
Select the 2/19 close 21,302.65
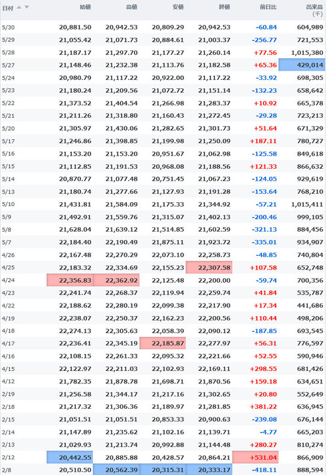(214, 395)
